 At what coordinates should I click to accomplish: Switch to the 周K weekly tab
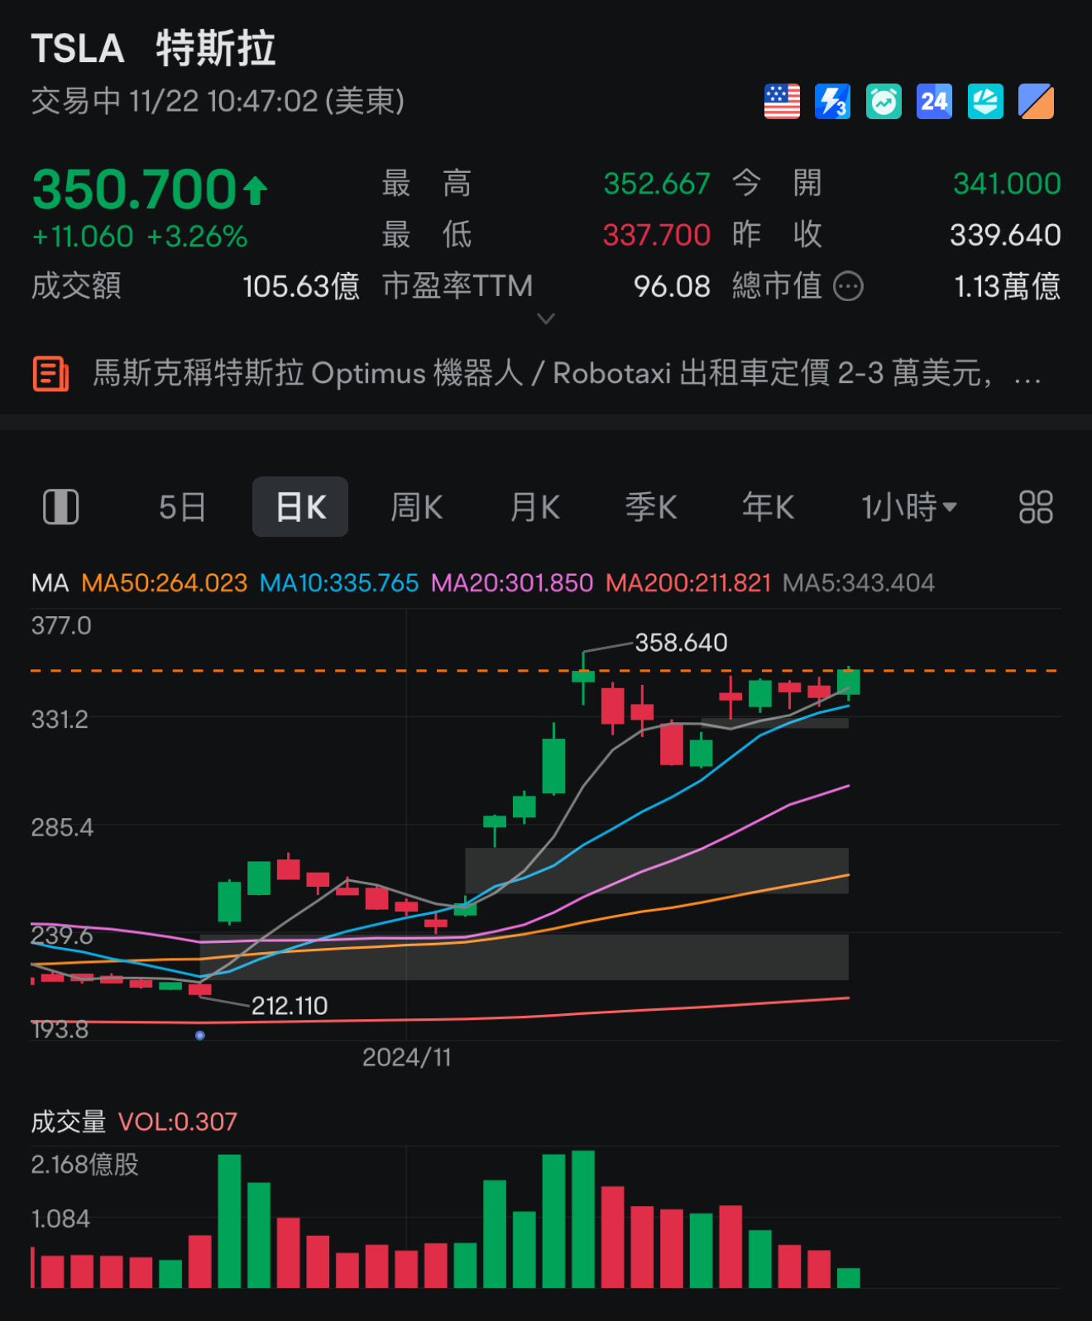pos(417,507)
